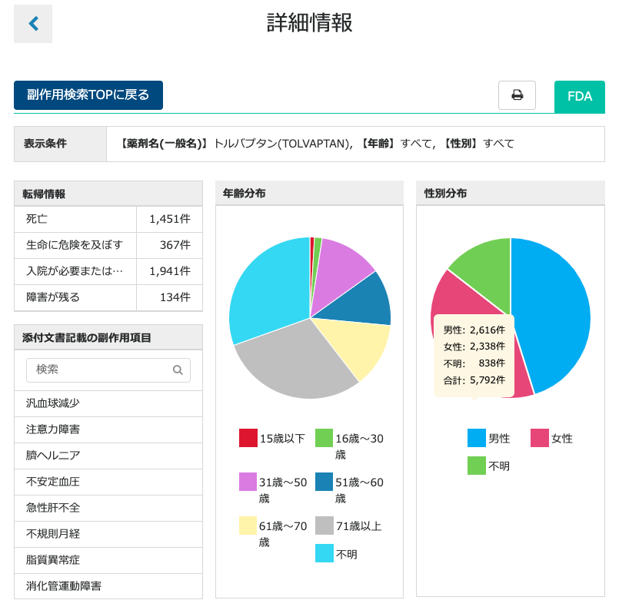
Task: Click the 71歳以上 gray legend swatch
Action: pos(324,525)
